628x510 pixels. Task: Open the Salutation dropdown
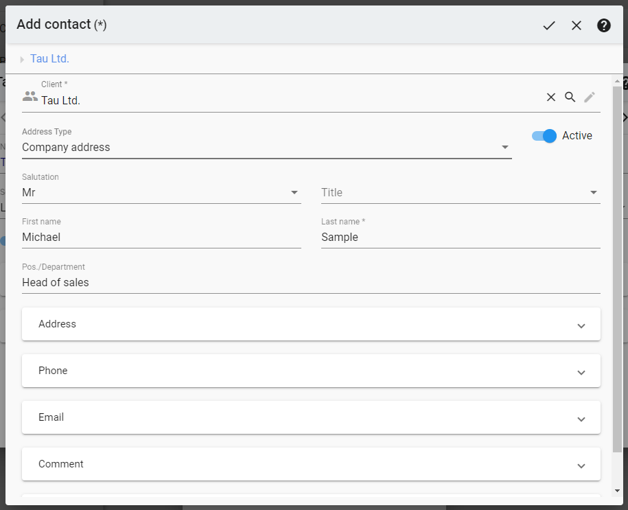[x=294, y=192]
